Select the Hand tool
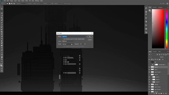The width and height of the screenshot is (169, 95). pyautogui.click(x=2, y=57)
